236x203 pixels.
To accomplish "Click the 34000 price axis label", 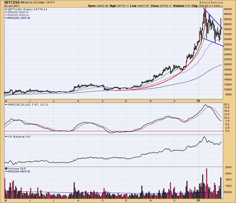I will (x=228, y=29).
